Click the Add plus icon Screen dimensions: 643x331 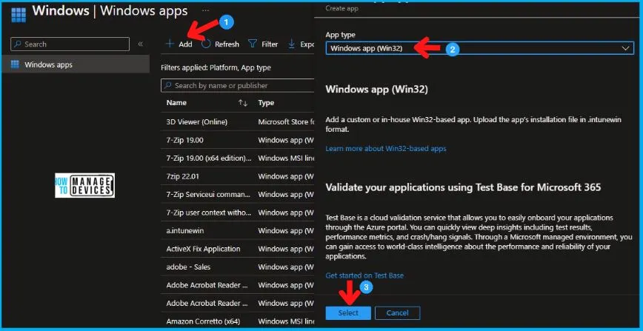[170, 44]
